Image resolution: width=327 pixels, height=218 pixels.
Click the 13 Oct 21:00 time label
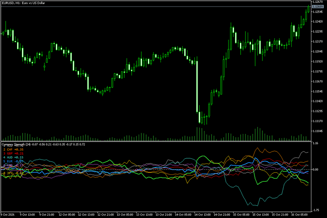coord(163,215)
